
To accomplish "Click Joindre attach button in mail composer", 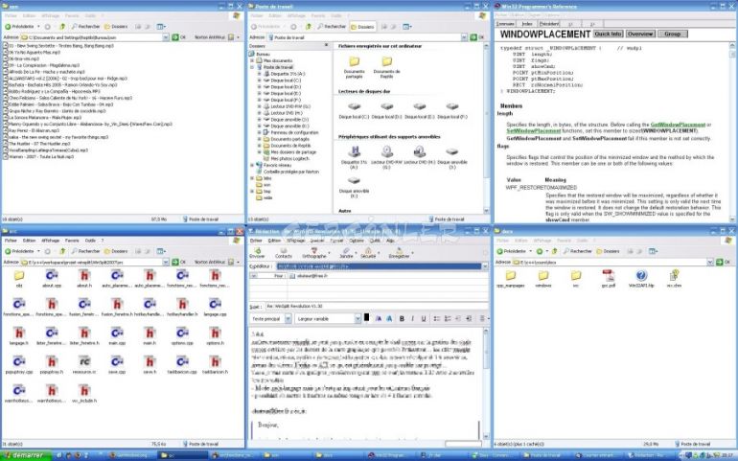I will click(346, 253).
